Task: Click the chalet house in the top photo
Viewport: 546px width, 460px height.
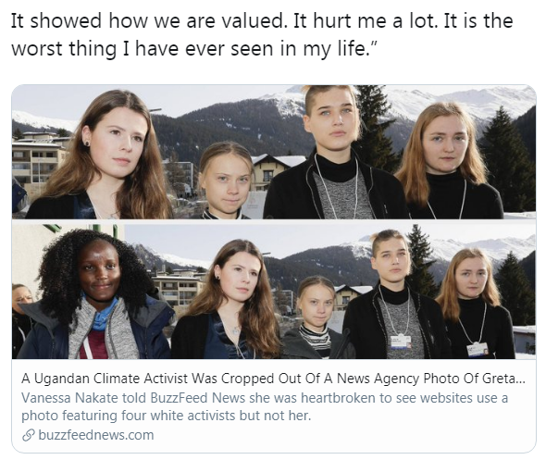Action: click(277, 172)
